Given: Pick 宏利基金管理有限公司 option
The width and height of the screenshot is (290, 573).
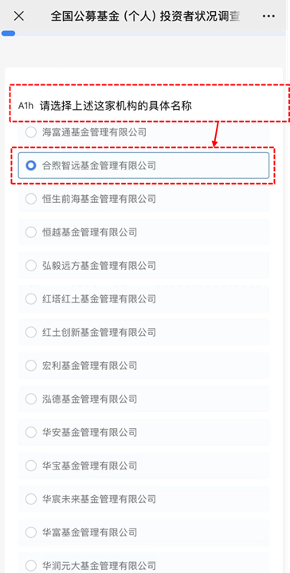Looking at the screenshot, I should click(143, 365).
